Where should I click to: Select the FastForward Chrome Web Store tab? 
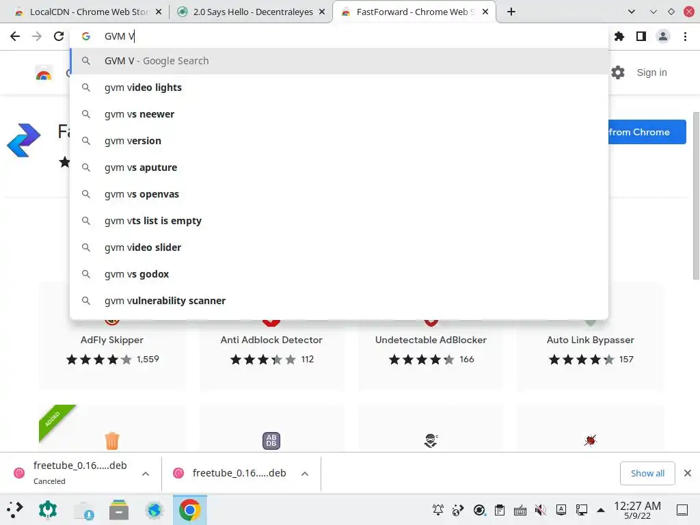[414, 12]
